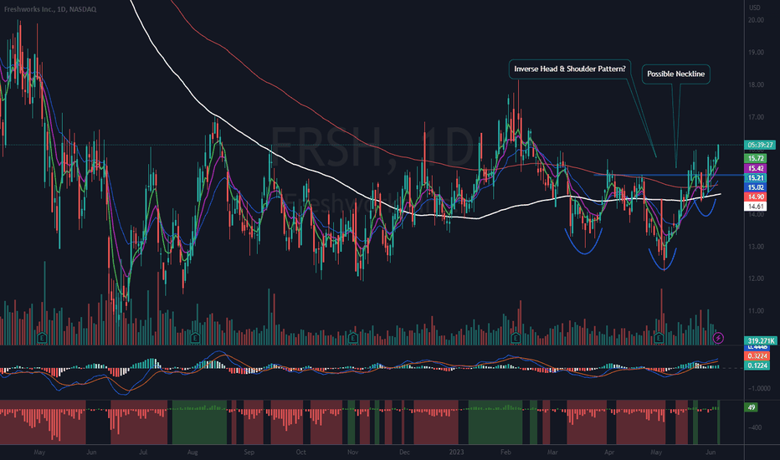Click the Sep time axis label
Screen dimensions: 780x460
click(x=249, y=452)
